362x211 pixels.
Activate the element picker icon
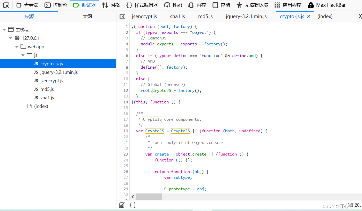coord(6,5)
